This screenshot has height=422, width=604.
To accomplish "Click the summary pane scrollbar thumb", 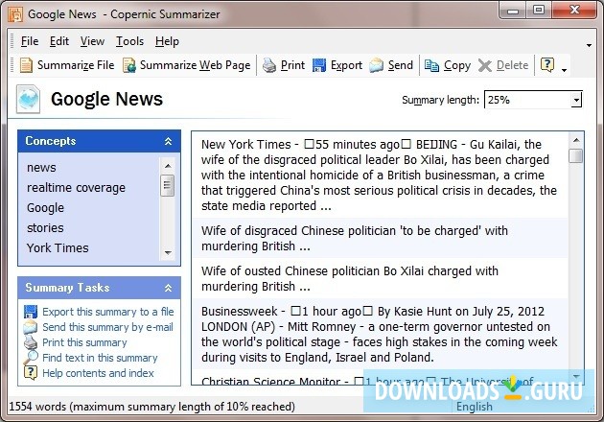I will [576, 156].
